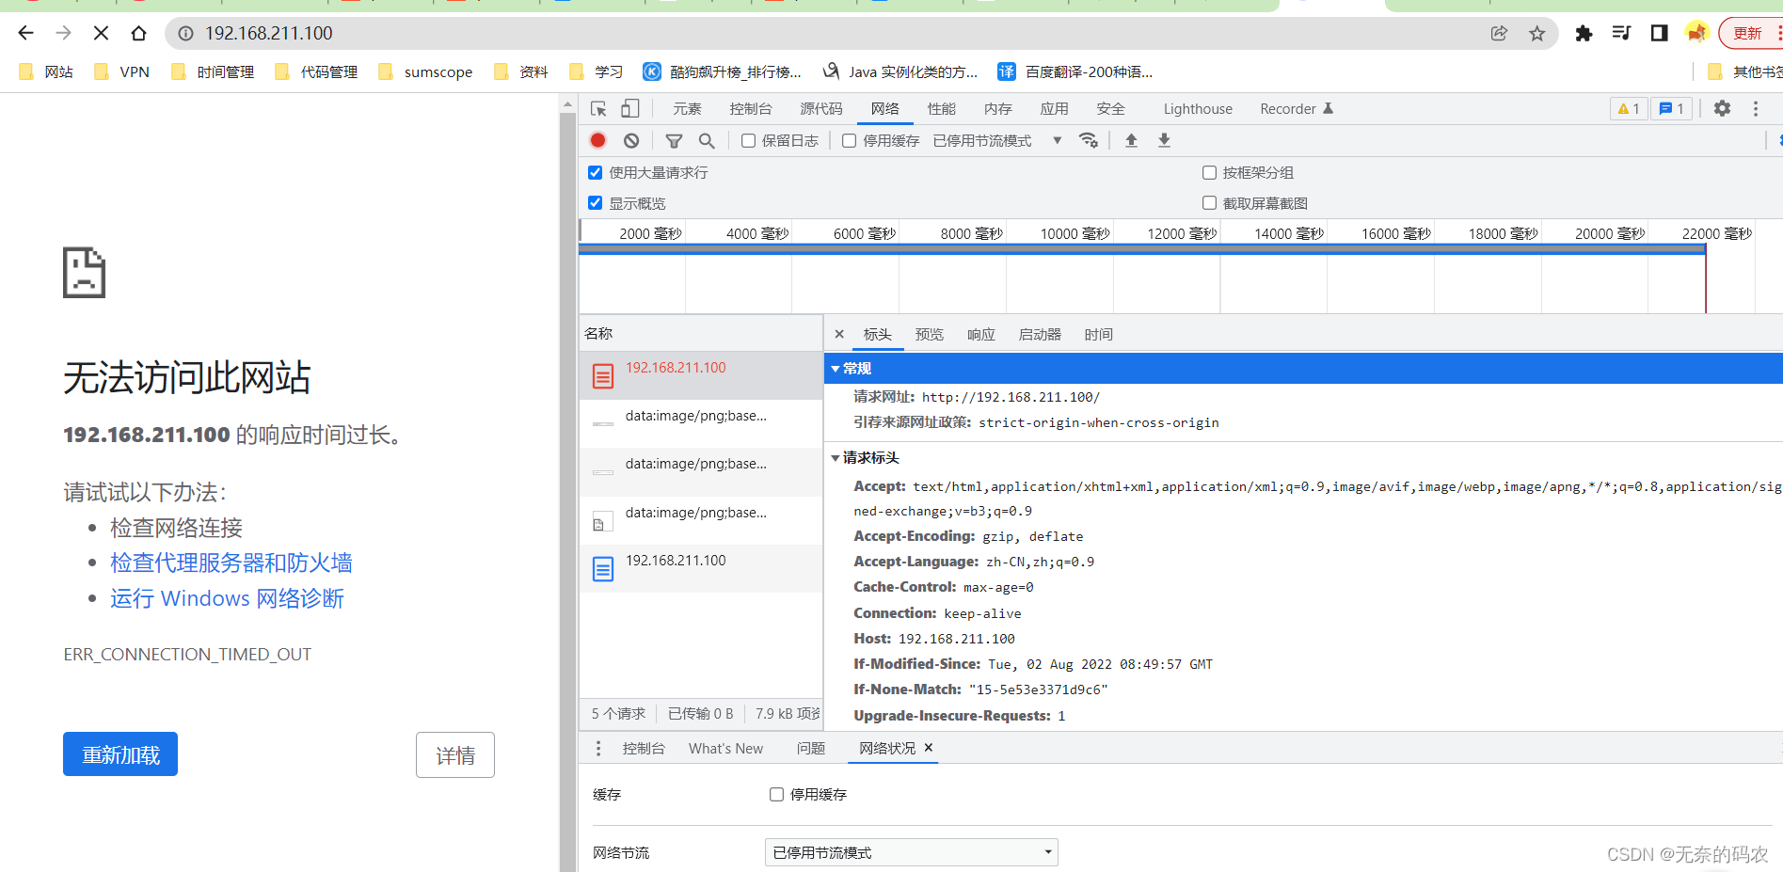This screenshot has width=1783, height=872.
Task: Toggle the device toolbar icon
Action: pos(629,109)
